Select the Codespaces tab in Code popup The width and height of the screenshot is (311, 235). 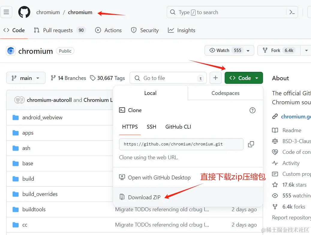point(225,93)
